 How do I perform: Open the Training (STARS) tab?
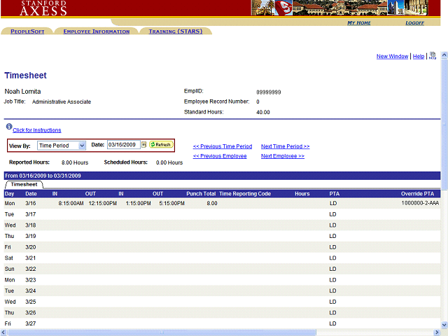coord(175,31)
